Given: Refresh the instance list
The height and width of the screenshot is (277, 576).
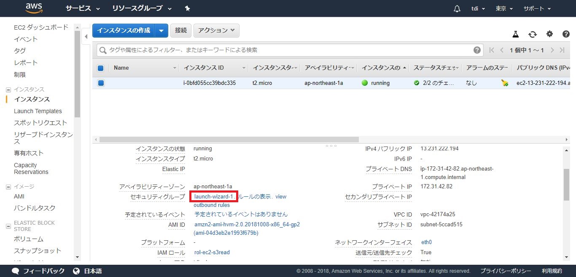Looking at the screenshot, I should tap(533, 34).
